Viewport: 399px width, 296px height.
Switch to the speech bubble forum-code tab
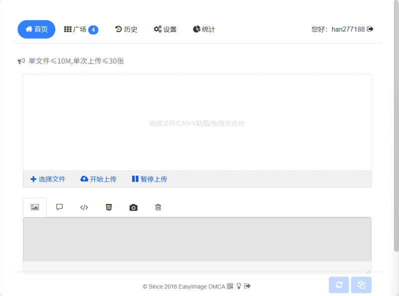(59, 207)
